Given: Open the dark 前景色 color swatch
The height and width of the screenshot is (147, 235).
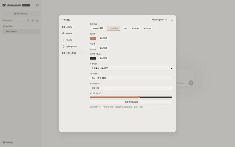Looking at the screenshot, I should (x=93, y=58).
